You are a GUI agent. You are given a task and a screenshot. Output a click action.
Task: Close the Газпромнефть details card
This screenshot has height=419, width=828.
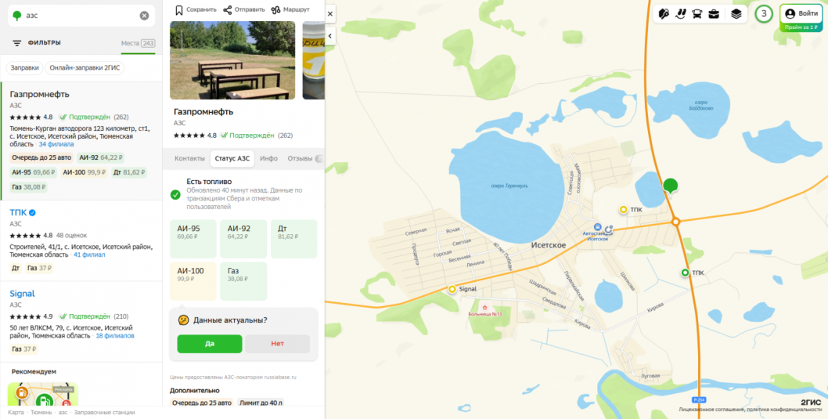click(330, 14)
